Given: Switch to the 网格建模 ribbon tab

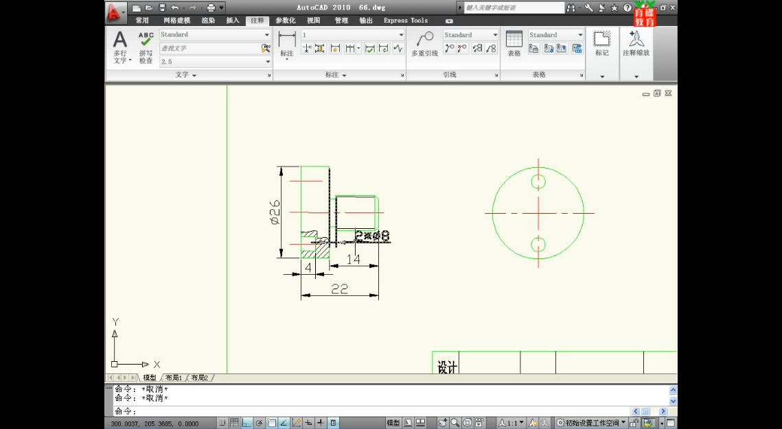Looking at the screenshot, I should 177,21.
